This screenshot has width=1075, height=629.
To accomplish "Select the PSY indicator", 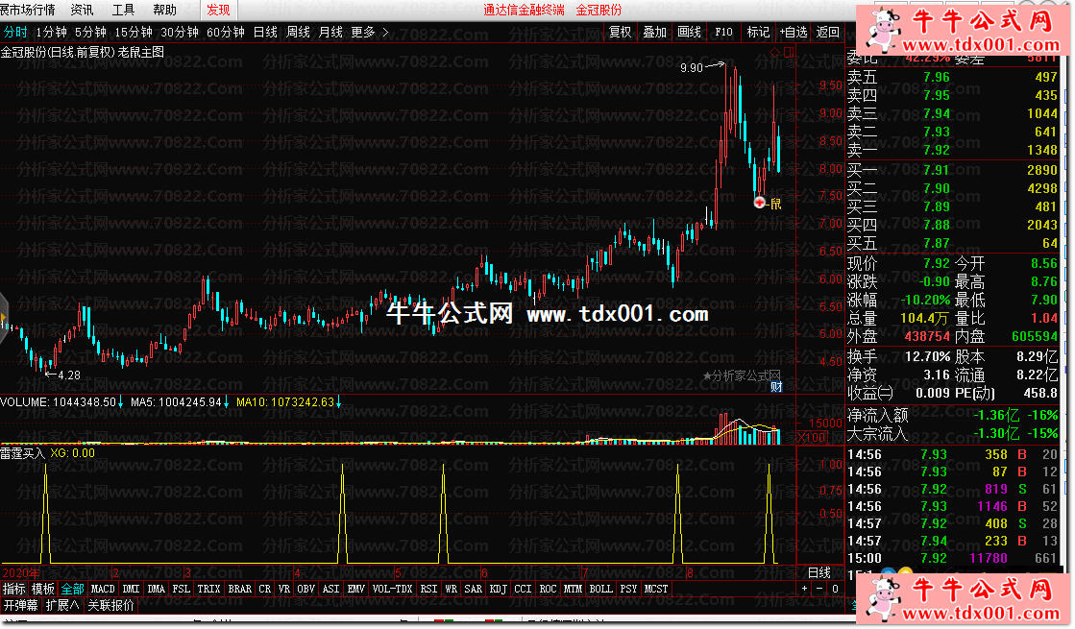I will [x=628, y=589].
